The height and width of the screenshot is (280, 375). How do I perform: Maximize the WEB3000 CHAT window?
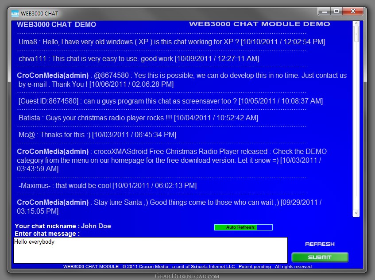[336, 11]
